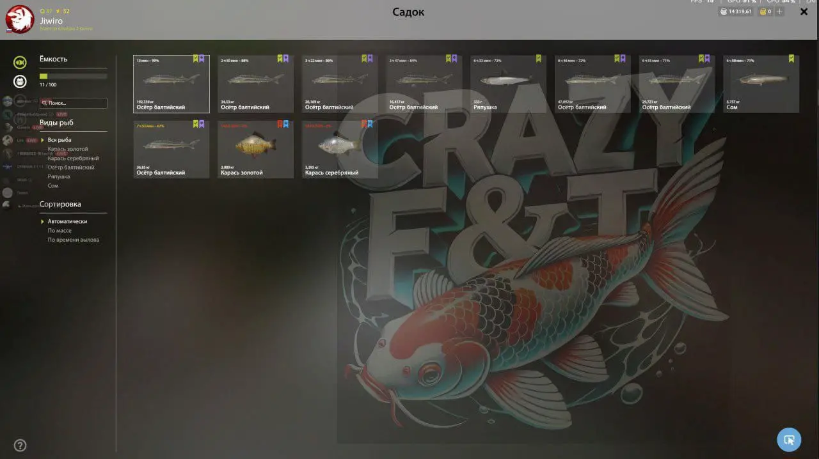Click the green badge on the 16,417 кг sturgeon card

click(x=449, y=58)
